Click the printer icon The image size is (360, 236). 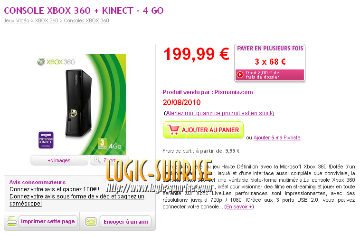tap(12, 221)
